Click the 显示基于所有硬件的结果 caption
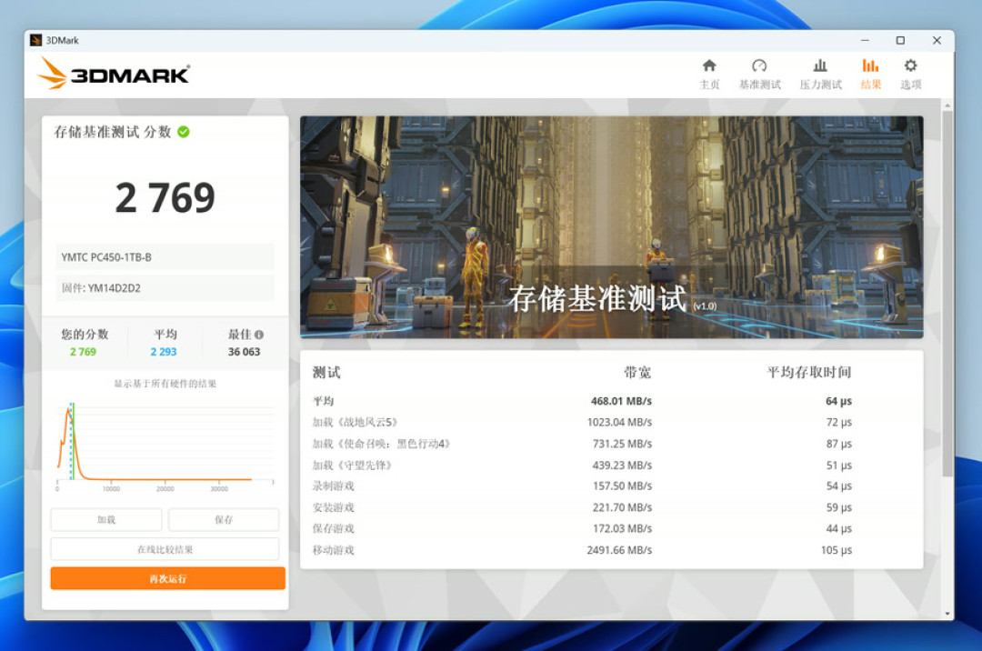Viewport: 982px width, 651px height. [x=165, y=384]
